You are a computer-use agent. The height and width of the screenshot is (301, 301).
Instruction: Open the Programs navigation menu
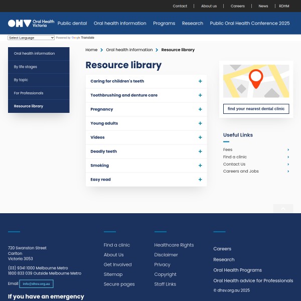(164, 24)
